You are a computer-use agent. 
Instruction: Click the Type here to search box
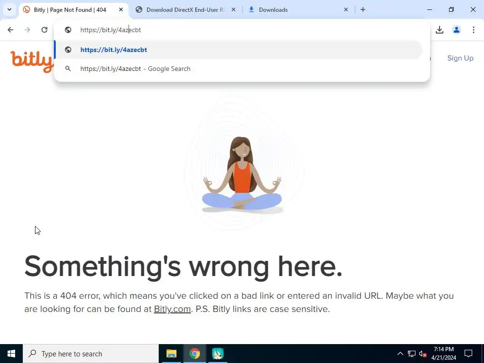coord(91,354)
